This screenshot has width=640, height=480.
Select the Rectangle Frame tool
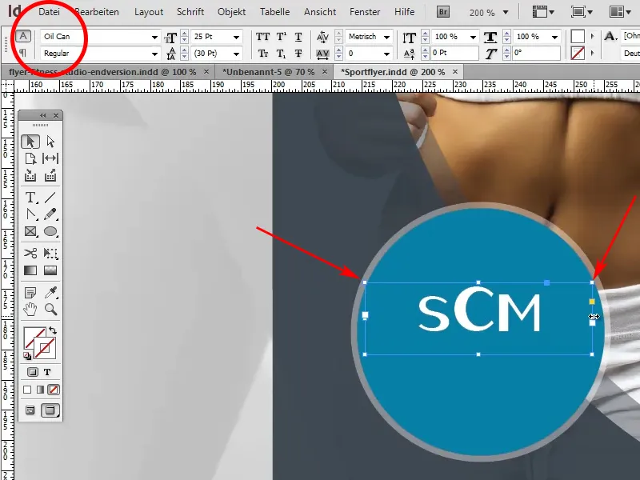point(30,231)
